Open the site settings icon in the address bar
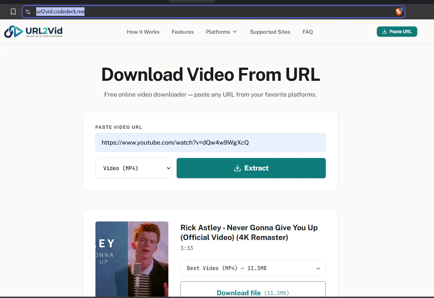 pyautogui.click(x=28, y=12)
